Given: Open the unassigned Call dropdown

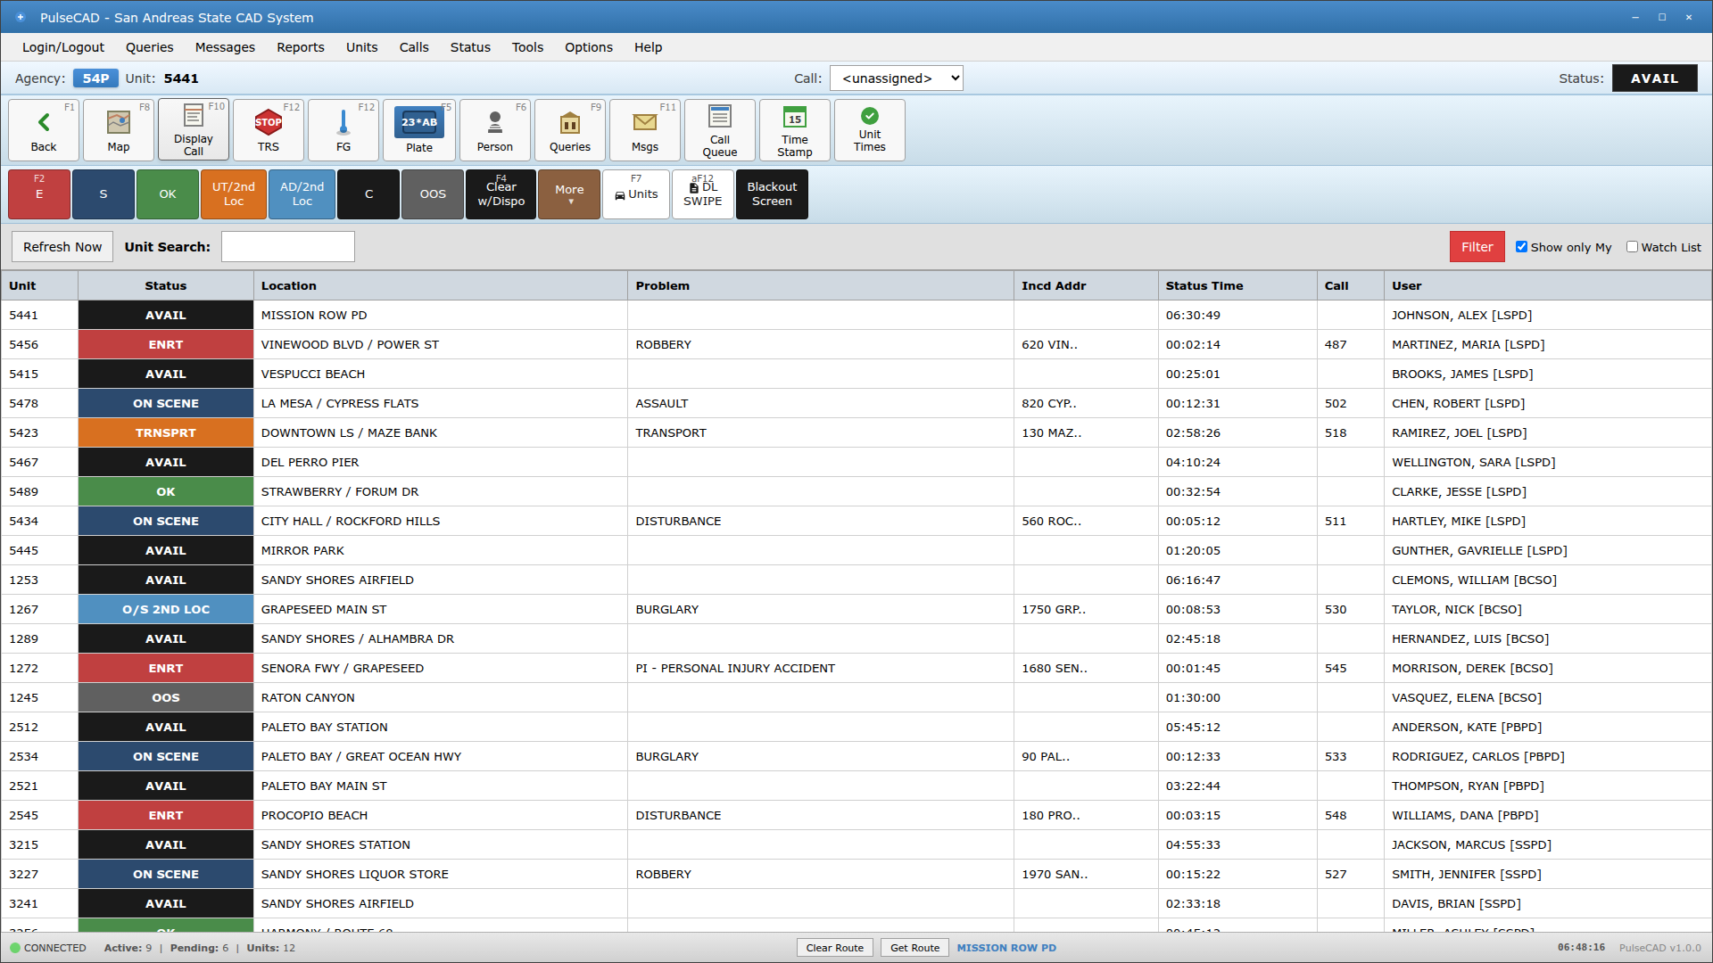Looking at the screenshot, I should point(896,78).
